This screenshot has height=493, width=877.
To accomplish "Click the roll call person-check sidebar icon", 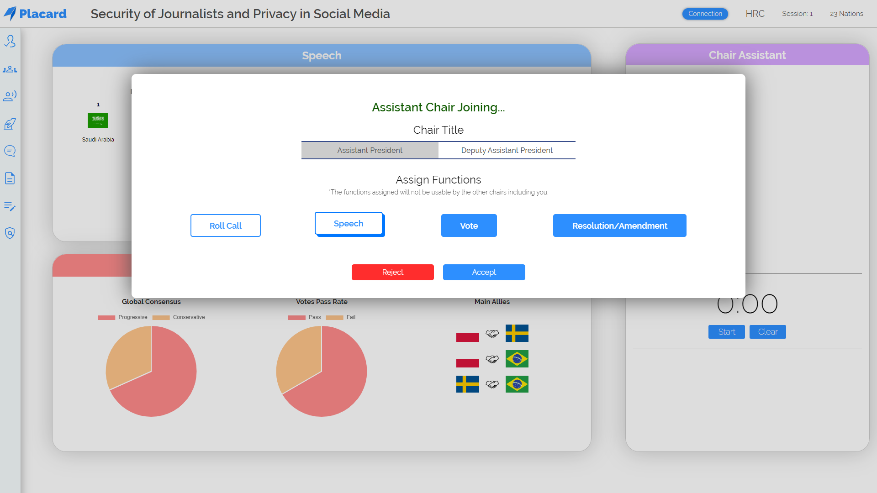I will 10,42.
